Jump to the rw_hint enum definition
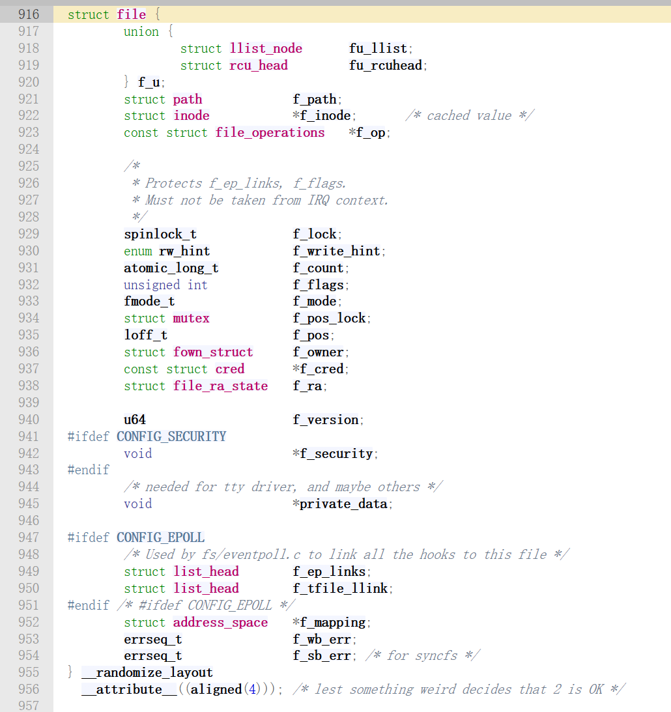This screenshot has width=671, height=712. pyautogui.click(x=184, y=251)
